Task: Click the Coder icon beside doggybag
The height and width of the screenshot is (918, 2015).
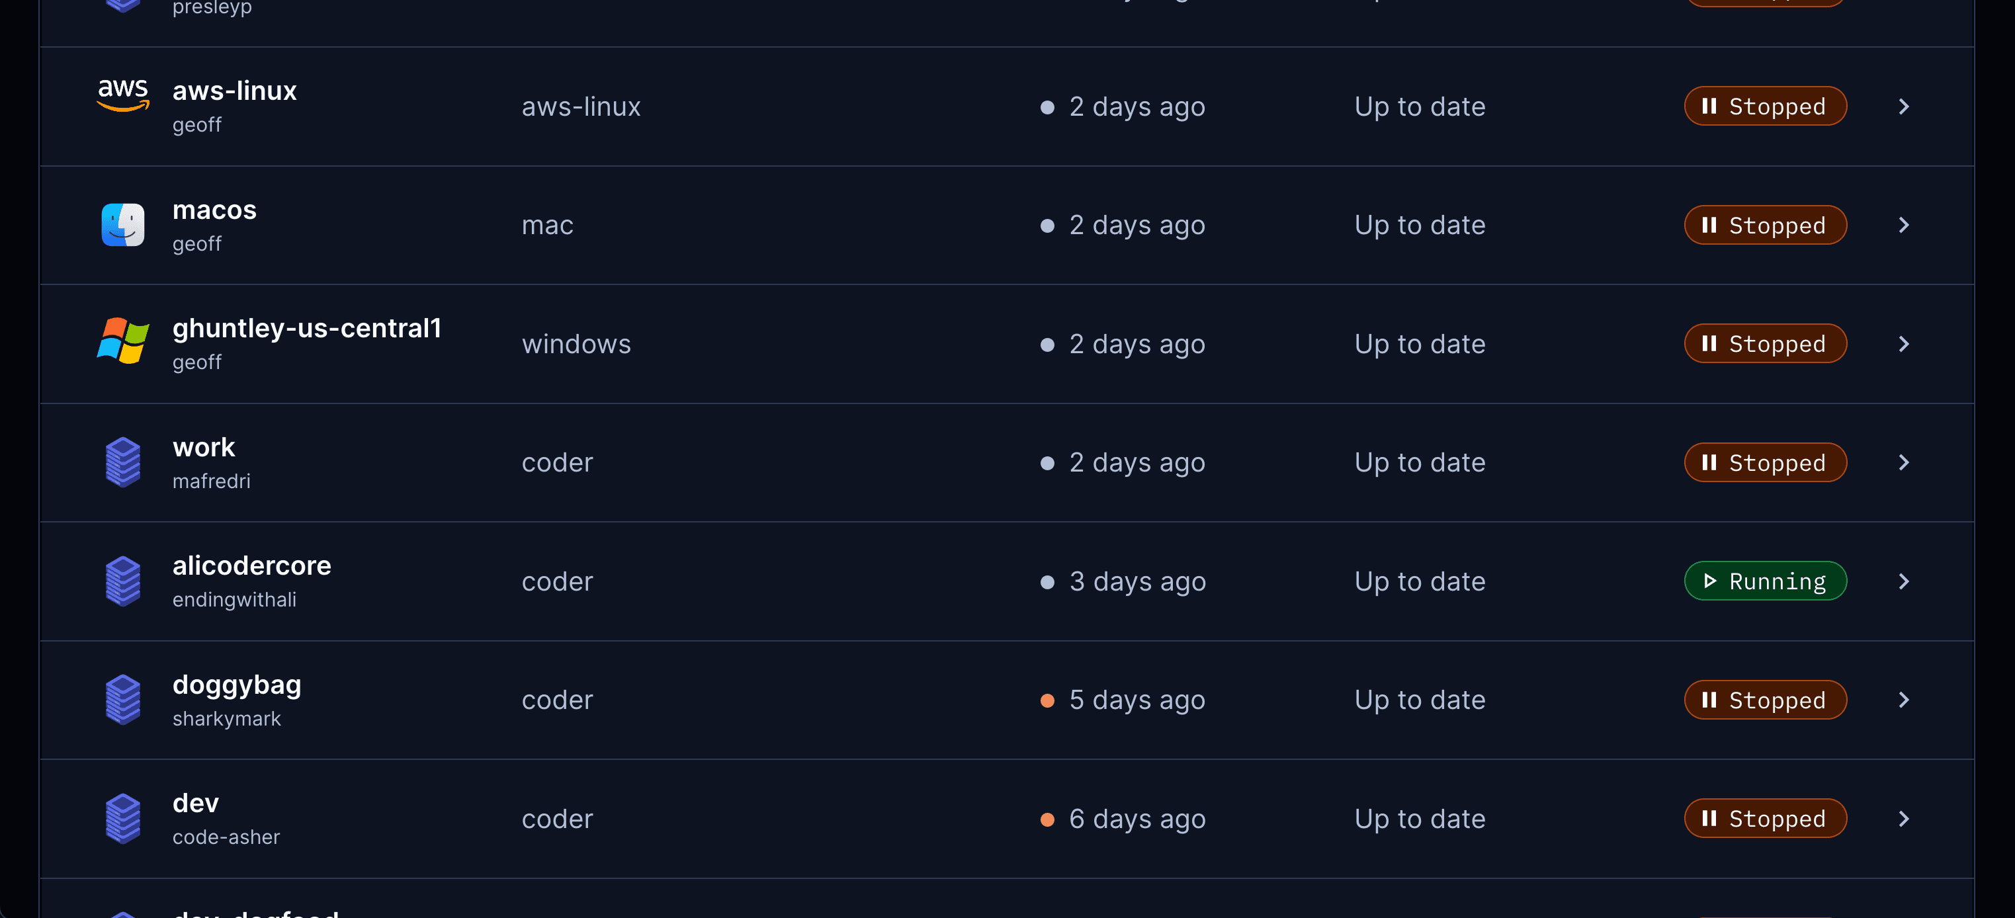Action: [x=123, y=700]
